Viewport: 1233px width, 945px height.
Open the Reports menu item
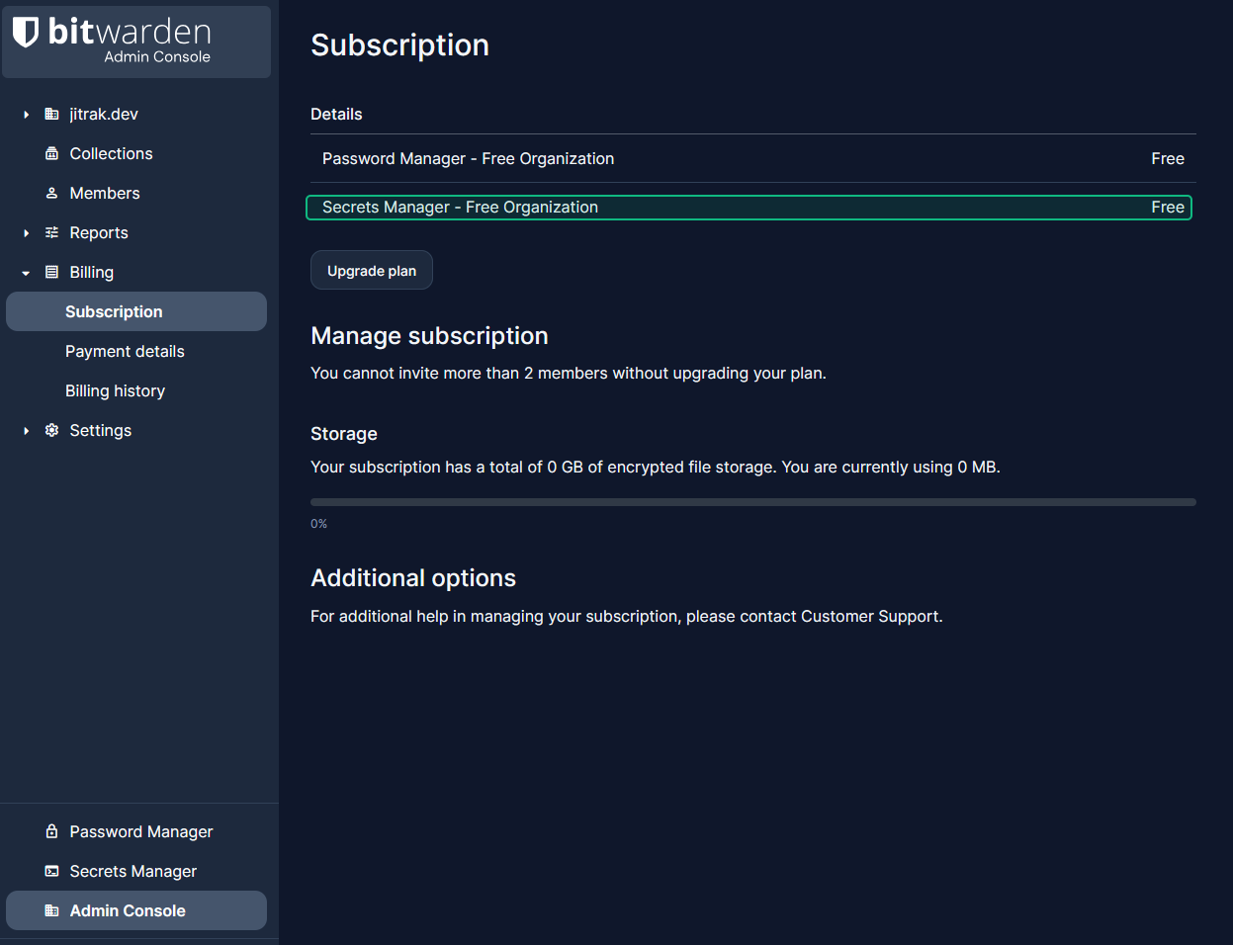[x=99, y=233]
